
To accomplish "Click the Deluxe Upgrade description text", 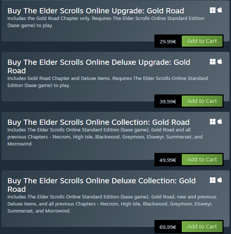I will tap(108, 82).
